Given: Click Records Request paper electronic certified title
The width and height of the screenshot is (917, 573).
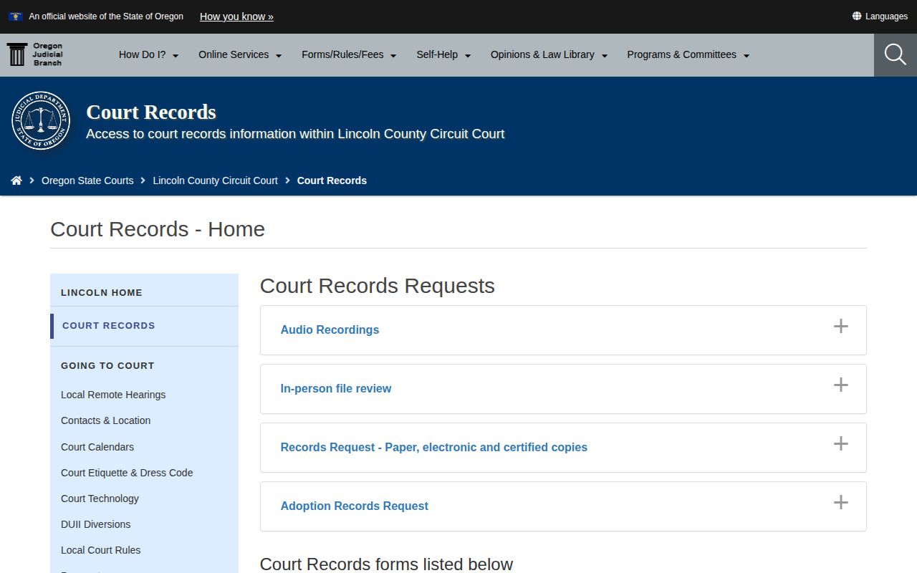Looking at the screenshot, I should click(x=434, y=447).
